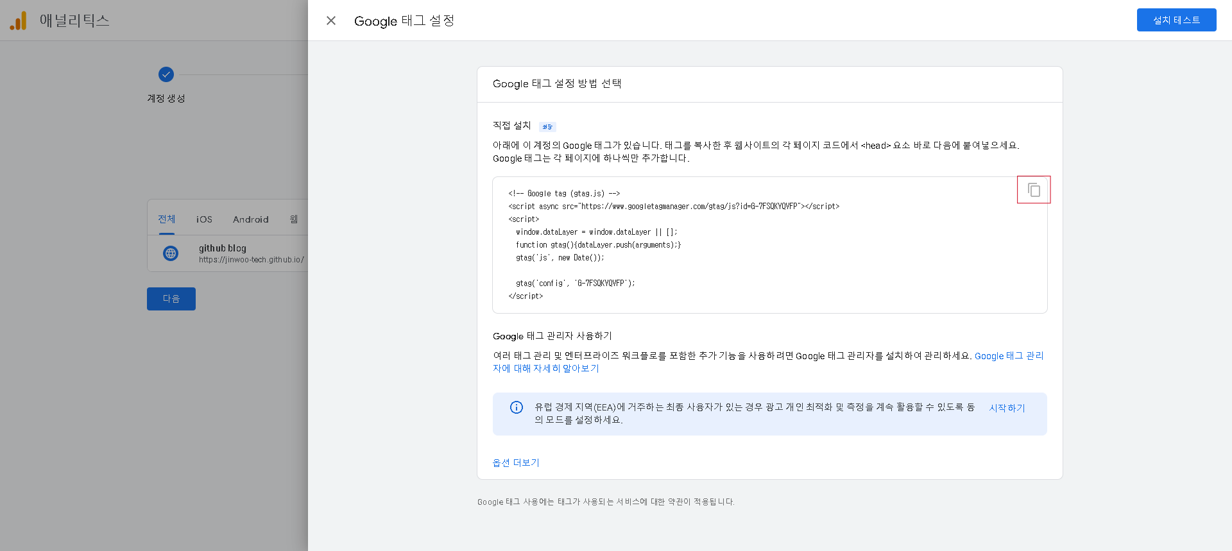Image resolution: width=1232 pixels, height=551 pixels.
Task: Copy the Google tag code snippet
Action: click(x=1034, y=190)
